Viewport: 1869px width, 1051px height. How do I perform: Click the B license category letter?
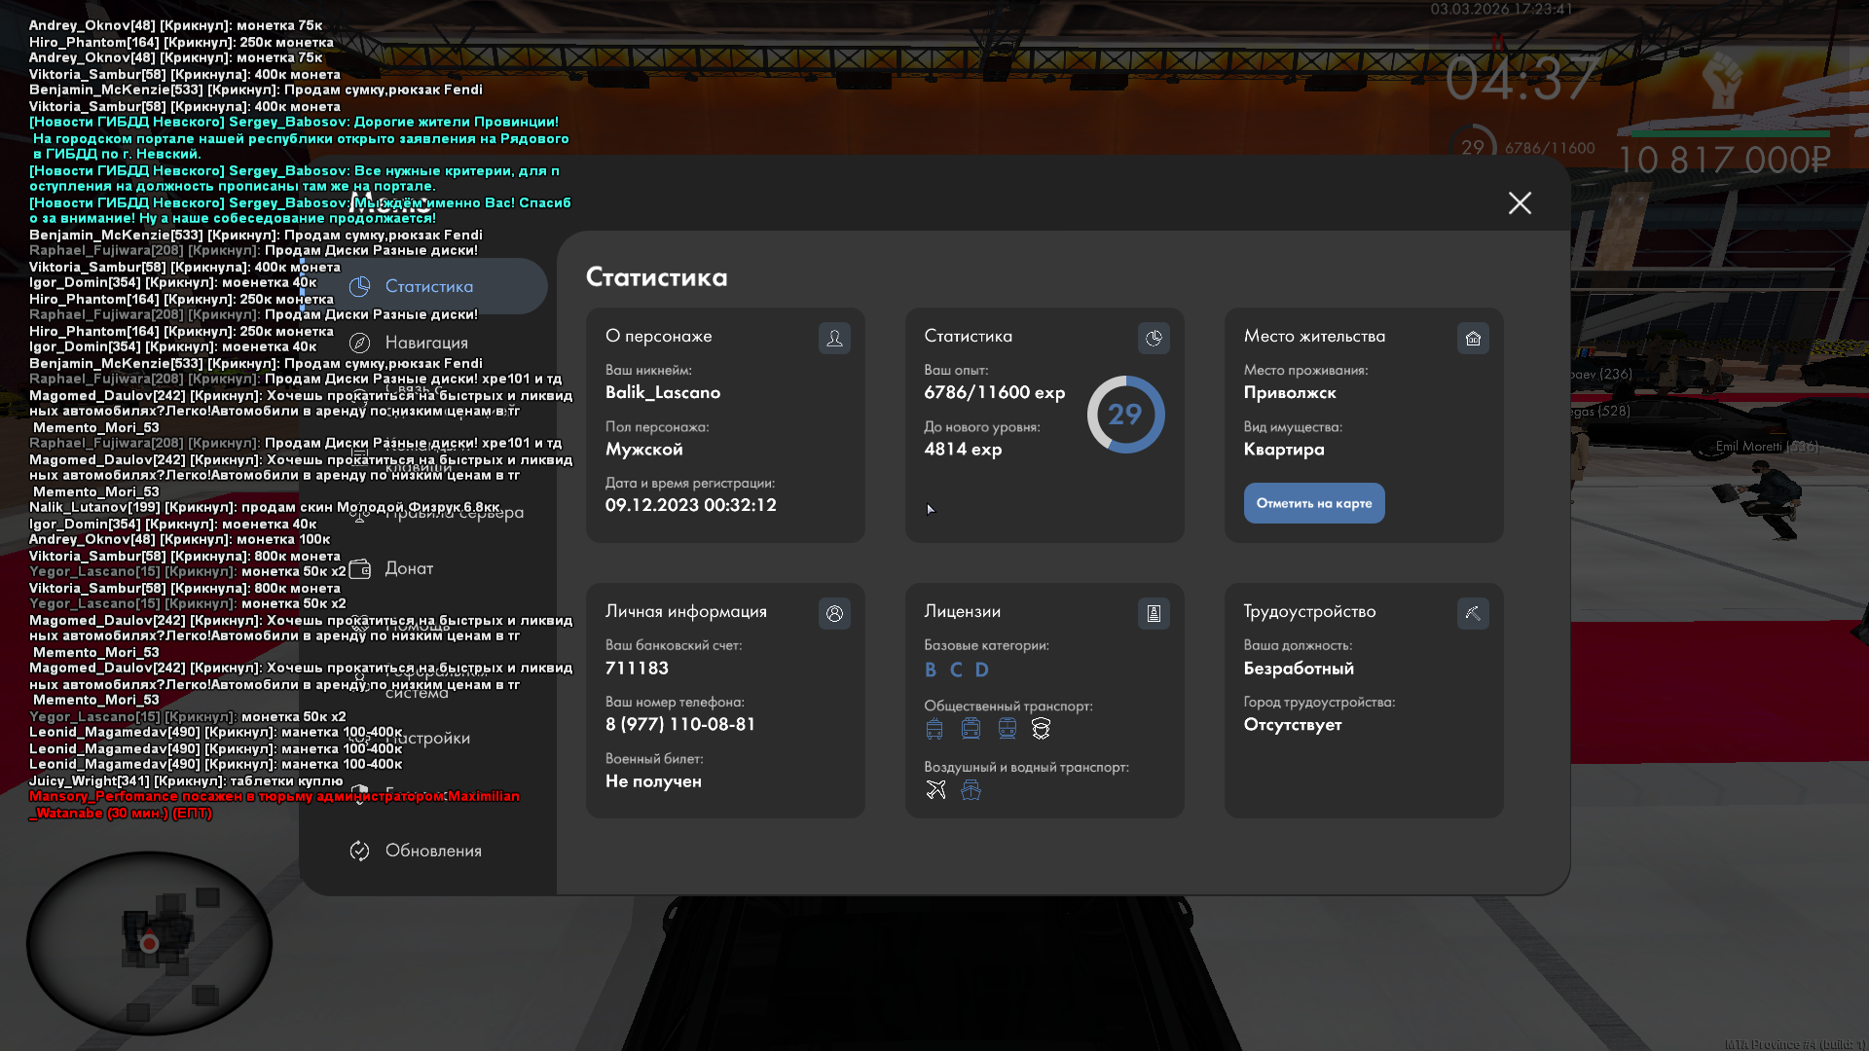coord(931,670)
